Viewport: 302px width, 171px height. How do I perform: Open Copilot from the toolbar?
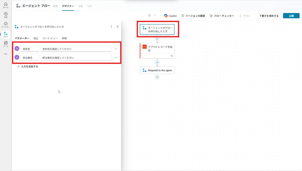[170, 16]
